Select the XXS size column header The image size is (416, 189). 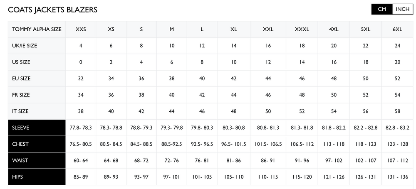[81, 29]
